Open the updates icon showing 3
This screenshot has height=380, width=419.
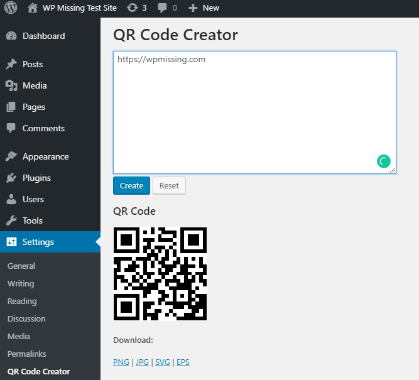[x=133, y=8]
